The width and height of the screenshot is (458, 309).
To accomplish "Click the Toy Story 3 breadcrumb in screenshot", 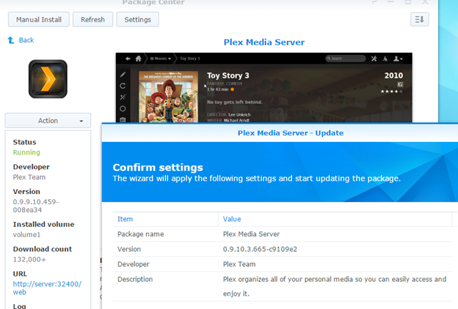I will [190, 59].
